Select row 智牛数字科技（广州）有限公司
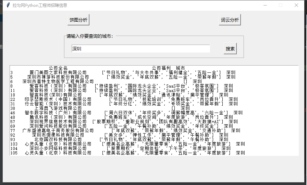Image resolution: width=307 pixels, height=185 pixels. (x=126, y=113)
